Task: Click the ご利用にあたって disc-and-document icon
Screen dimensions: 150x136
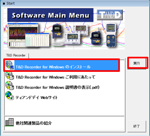Action: point(10,76)
